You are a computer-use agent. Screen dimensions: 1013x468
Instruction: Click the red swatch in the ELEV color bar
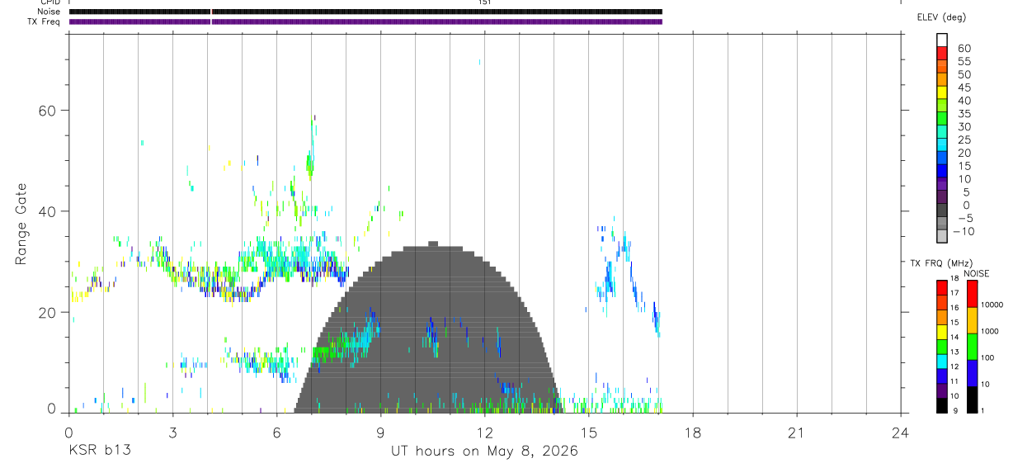coord(942,54)
